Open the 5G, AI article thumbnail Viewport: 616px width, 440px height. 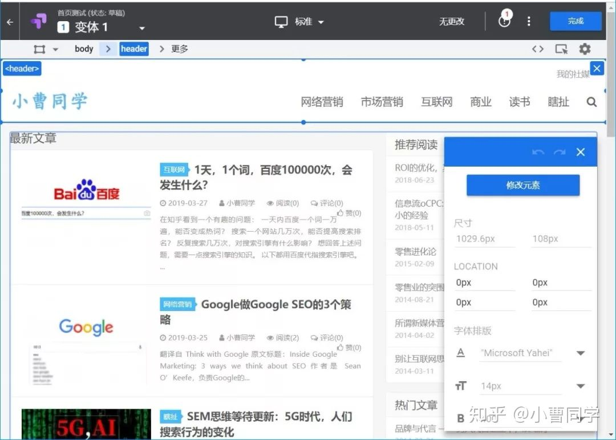point(86,424)
